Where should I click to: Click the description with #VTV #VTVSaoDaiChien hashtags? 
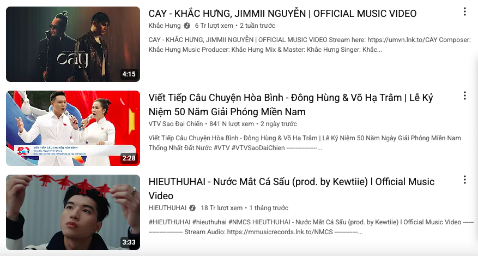(305, 143)
